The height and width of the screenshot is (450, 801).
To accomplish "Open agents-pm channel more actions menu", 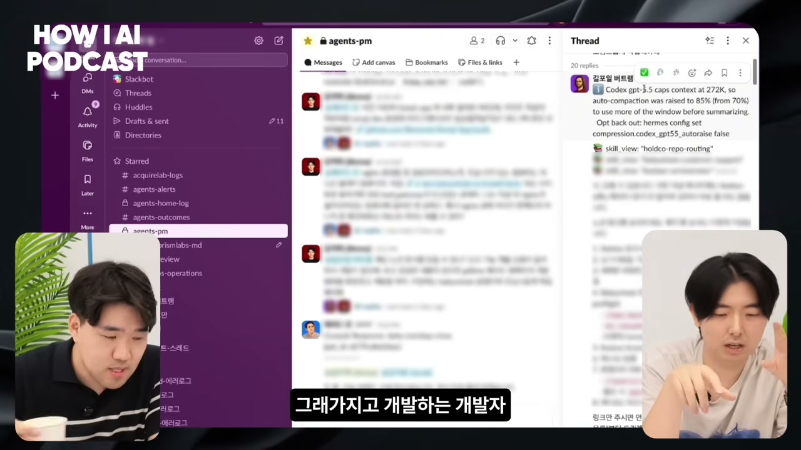I will coord(549,41).
